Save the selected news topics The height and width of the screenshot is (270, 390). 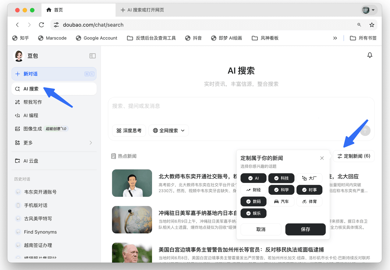[305, 230]
